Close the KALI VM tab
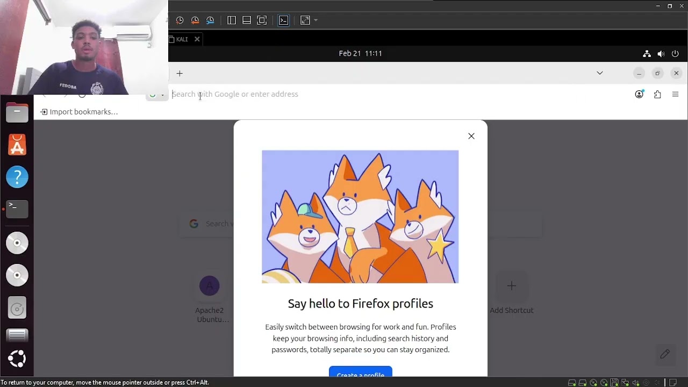The width and height of the screenshot is (688, 387). [197, 39]
